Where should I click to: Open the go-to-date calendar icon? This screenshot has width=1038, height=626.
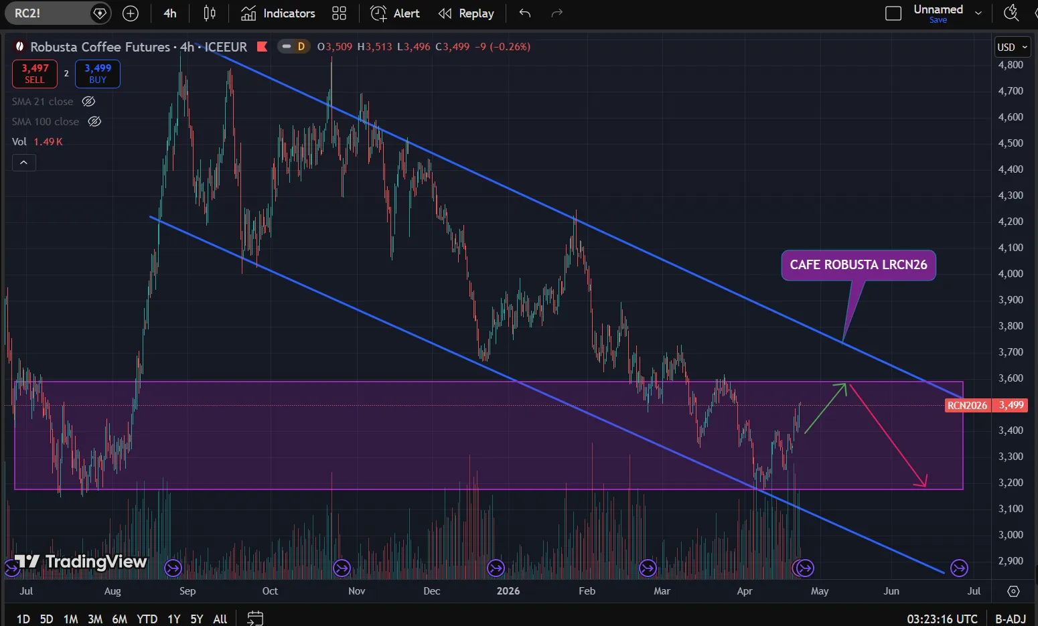(x=255, y=617)
